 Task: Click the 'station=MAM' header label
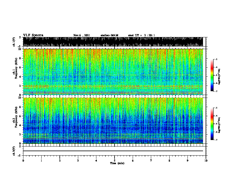[109, 35]
